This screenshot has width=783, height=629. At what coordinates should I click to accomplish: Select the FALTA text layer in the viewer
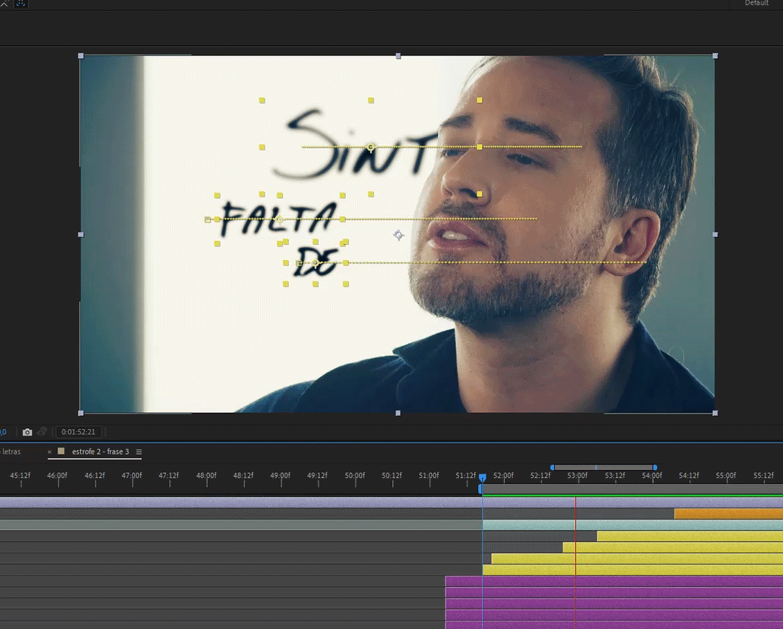coord(279,219)
